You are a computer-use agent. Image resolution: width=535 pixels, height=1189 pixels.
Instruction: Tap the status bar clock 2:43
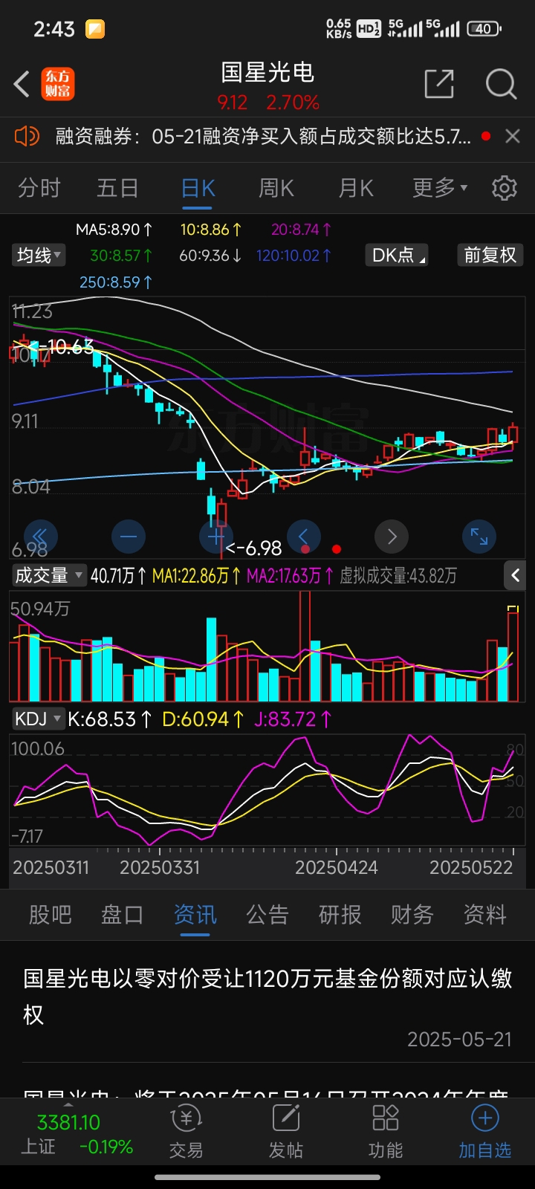(x=54, y=29)
